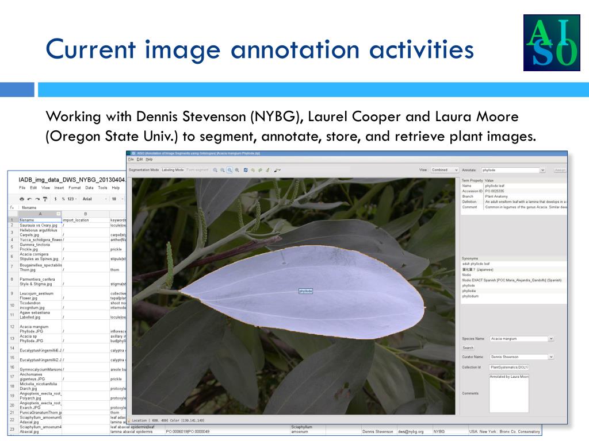Switch to Labeling Mode

[x=173, y=170]
